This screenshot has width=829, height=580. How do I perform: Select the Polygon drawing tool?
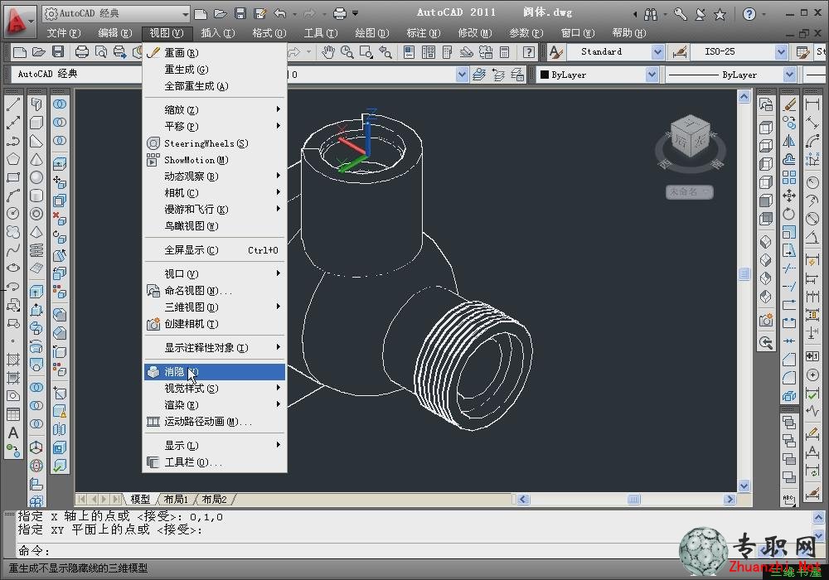click(13, 159)
